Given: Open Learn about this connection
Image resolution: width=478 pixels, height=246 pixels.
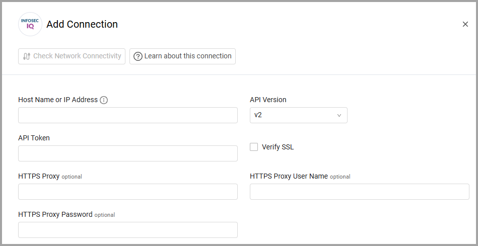Looking at the screenshot, I should tap(182, 56).
